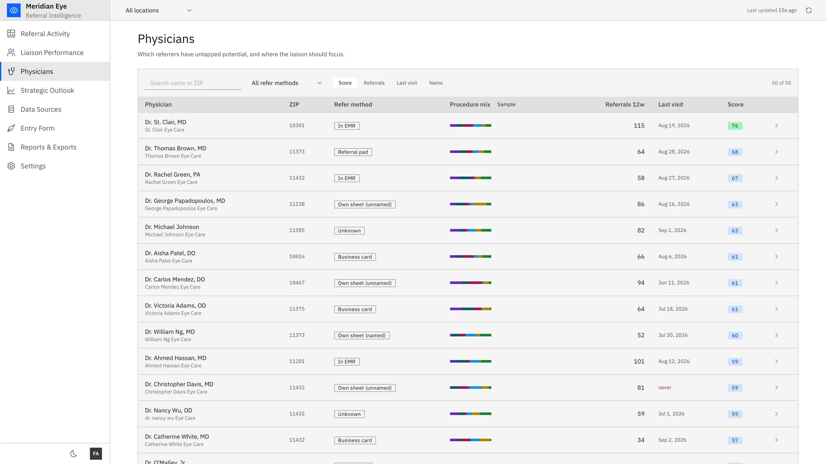The width and height of the screenshot is (826, 464).
Task: Click 'dr. nancy wu Eye Care' subtitle
Action: [x=170, y=418]
